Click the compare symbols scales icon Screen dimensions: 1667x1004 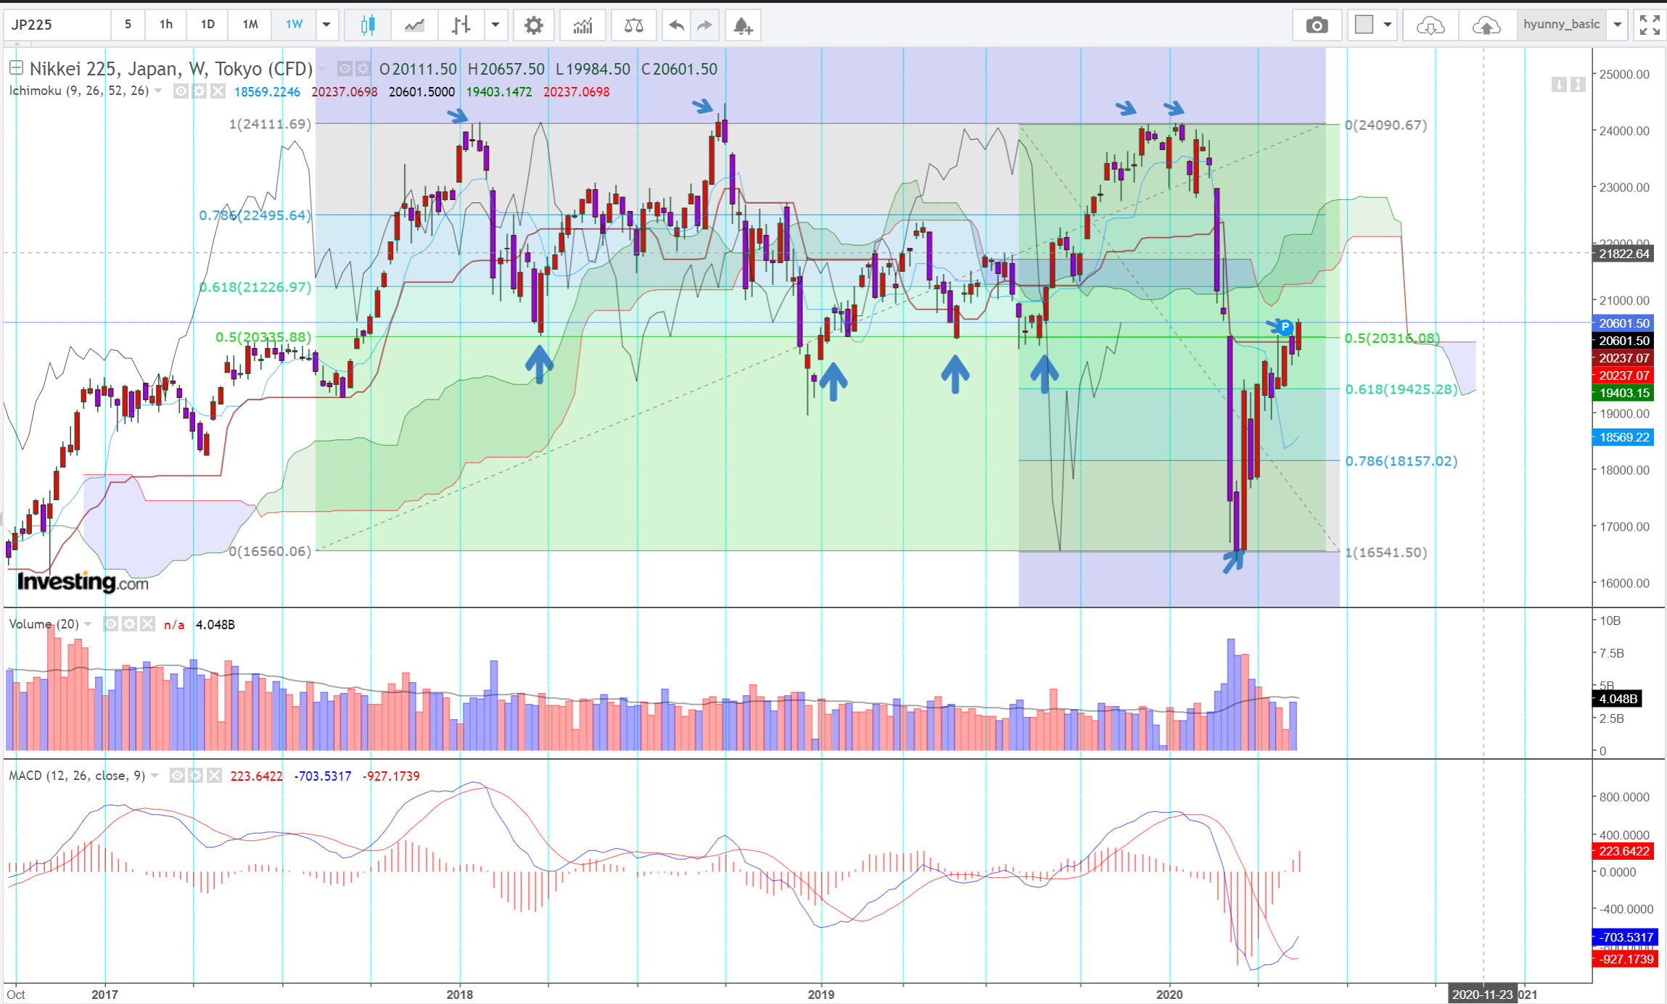coord(633,25)
